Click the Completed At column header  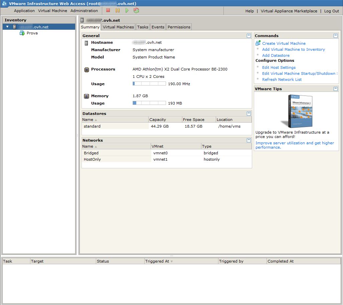tap(304, 261)
